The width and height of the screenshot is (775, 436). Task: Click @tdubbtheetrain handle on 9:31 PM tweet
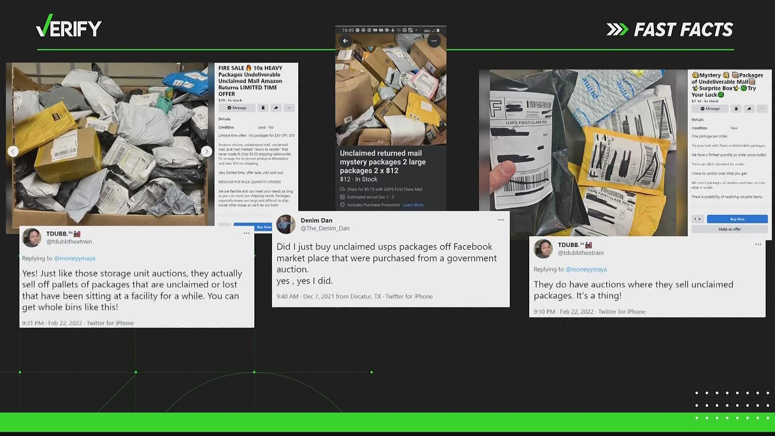point(69,242)
